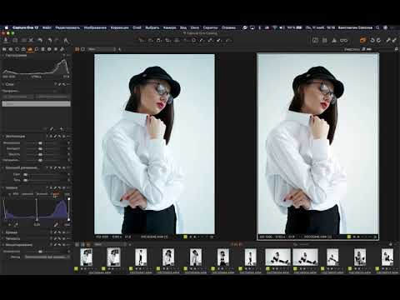Open the Скрипты menu

pyautogui.click(x=210, y=27)
